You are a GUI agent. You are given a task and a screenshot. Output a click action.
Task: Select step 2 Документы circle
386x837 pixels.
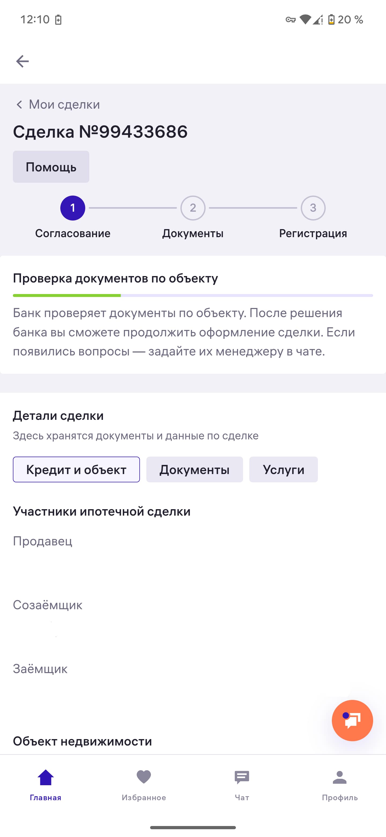[x=193, y=208]
